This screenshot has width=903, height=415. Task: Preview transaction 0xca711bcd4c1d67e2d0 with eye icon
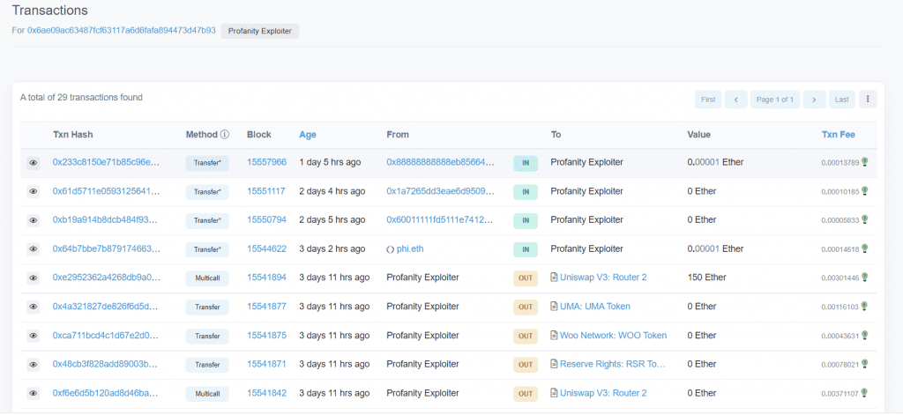point(34,336)
